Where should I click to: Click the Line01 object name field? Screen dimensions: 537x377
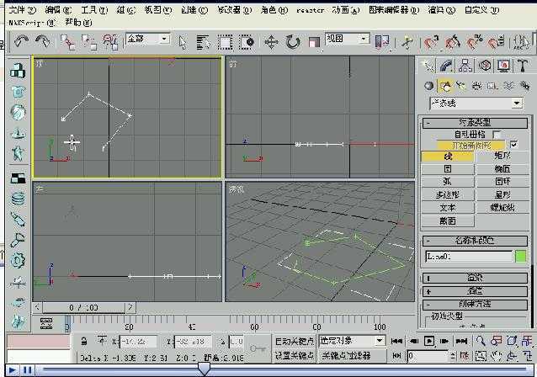click(x=469, y=257)
